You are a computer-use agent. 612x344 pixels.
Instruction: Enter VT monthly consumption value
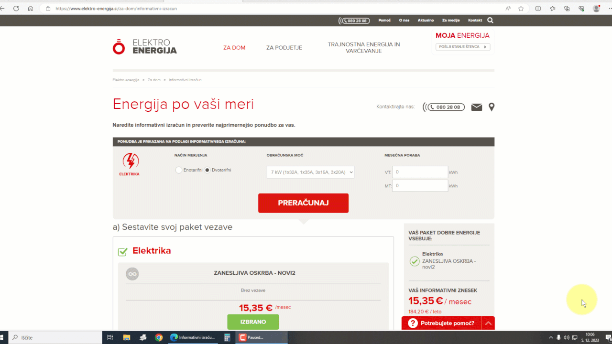[420, 172]
